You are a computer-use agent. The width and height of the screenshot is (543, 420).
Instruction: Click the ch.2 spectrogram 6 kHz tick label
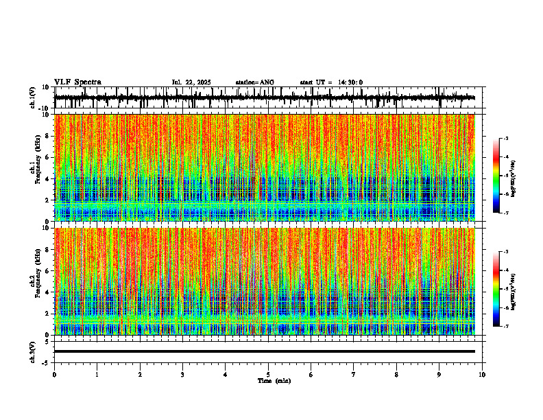pos(48,271)
